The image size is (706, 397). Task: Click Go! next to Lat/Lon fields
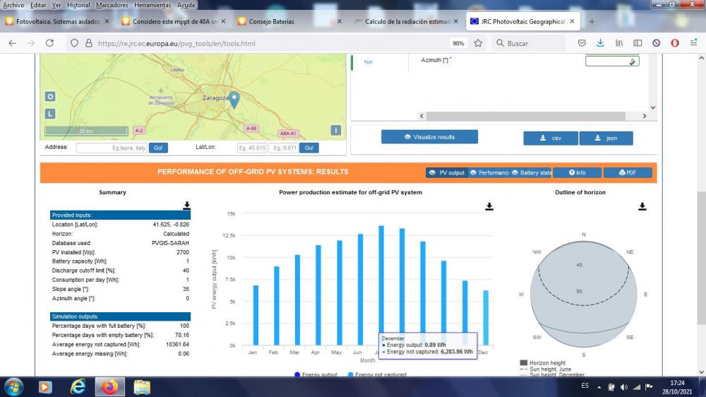point(309,148)
